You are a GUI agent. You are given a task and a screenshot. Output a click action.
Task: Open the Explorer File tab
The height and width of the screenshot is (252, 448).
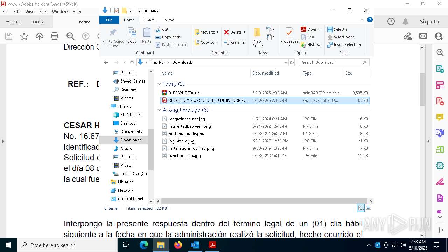[x=109, y=20]
